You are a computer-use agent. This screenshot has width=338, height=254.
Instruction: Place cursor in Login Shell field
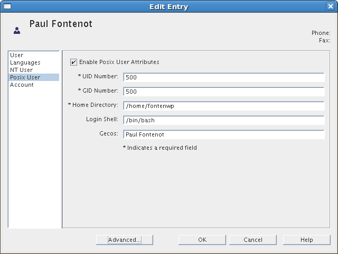(x=224, y=120)
